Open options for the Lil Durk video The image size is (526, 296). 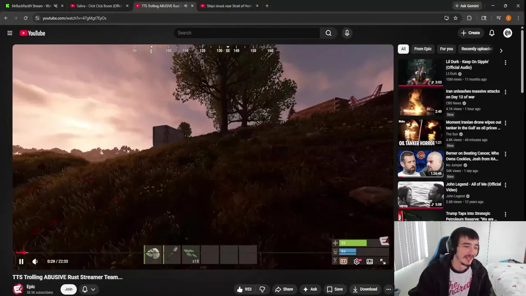[505, 62]
